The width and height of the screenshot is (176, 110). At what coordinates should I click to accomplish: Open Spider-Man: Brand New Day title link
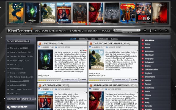pos(115,86)
